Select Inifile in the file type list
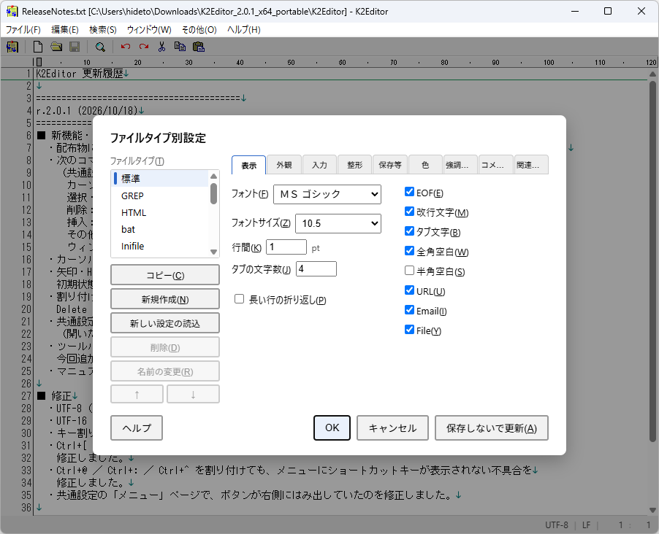This screenshot has height=534, width=659. pyautogui.click(x=160, y=246)
